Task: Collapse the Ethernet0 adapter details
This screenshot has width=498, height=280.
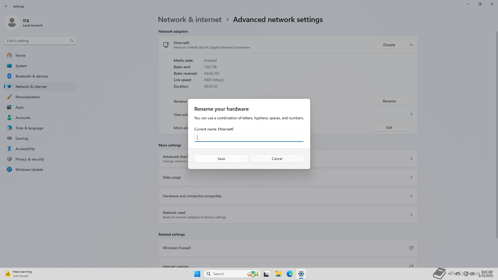Action: coord(411,45)
